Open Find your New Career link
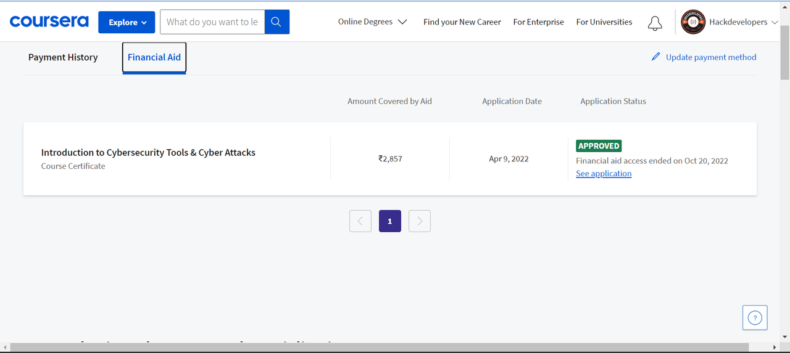Screen dimensions: 790x353 (462, 22)
